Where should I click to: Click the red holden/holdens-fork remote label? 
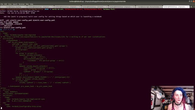point(93,9)
